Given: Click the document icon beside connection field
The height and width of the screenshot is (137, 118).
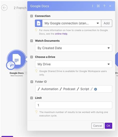Looking at the screenshot, I should point(39,23).
